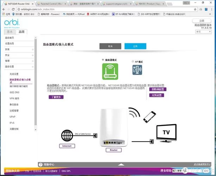Image resolution: width=216 pixels, height=176 pixels.
Task: Click the globe Internet diagram icon
Action: [67, 136]
